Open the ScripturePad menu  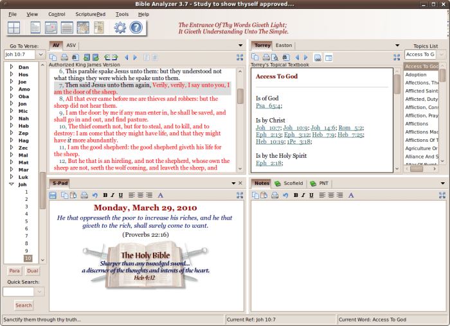coord(91,14)
